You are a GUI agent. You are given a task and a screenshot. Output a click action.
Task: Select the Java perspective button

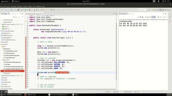pyautogui.click(x=162, y=10)
